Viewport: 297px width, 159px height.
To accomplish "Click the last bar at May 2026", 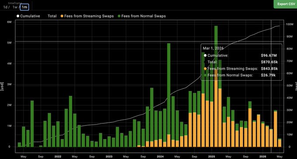I will coord(280,143).
